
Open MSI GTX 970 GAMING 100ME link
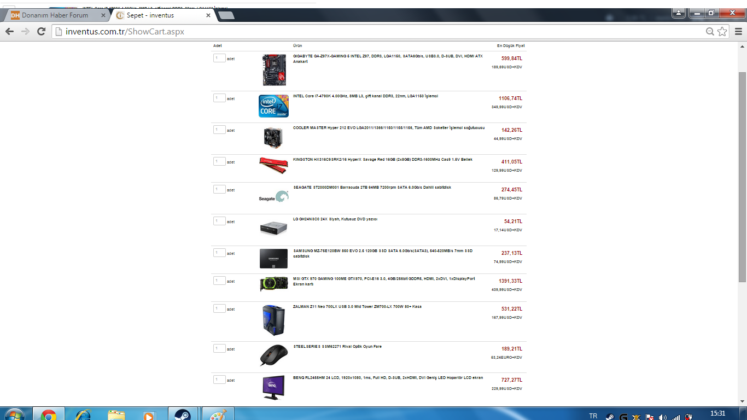coord(384,281)
